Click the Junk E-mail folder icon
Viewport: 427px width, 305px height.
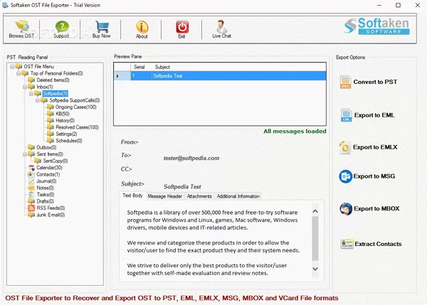tap(31, 215)
